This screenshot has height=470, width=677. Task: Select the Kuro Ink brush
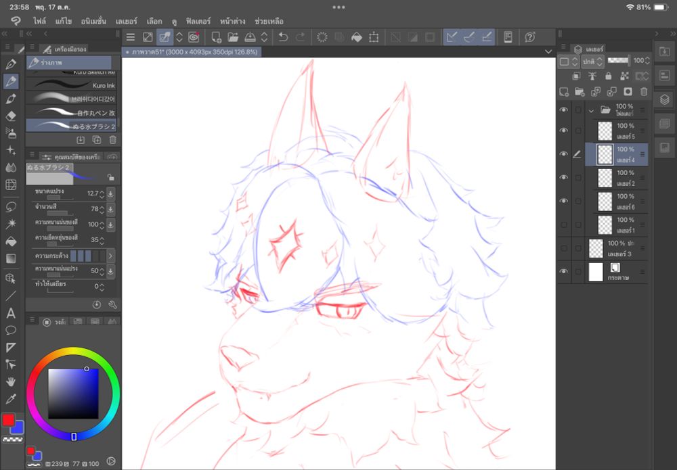coord(71,85)
